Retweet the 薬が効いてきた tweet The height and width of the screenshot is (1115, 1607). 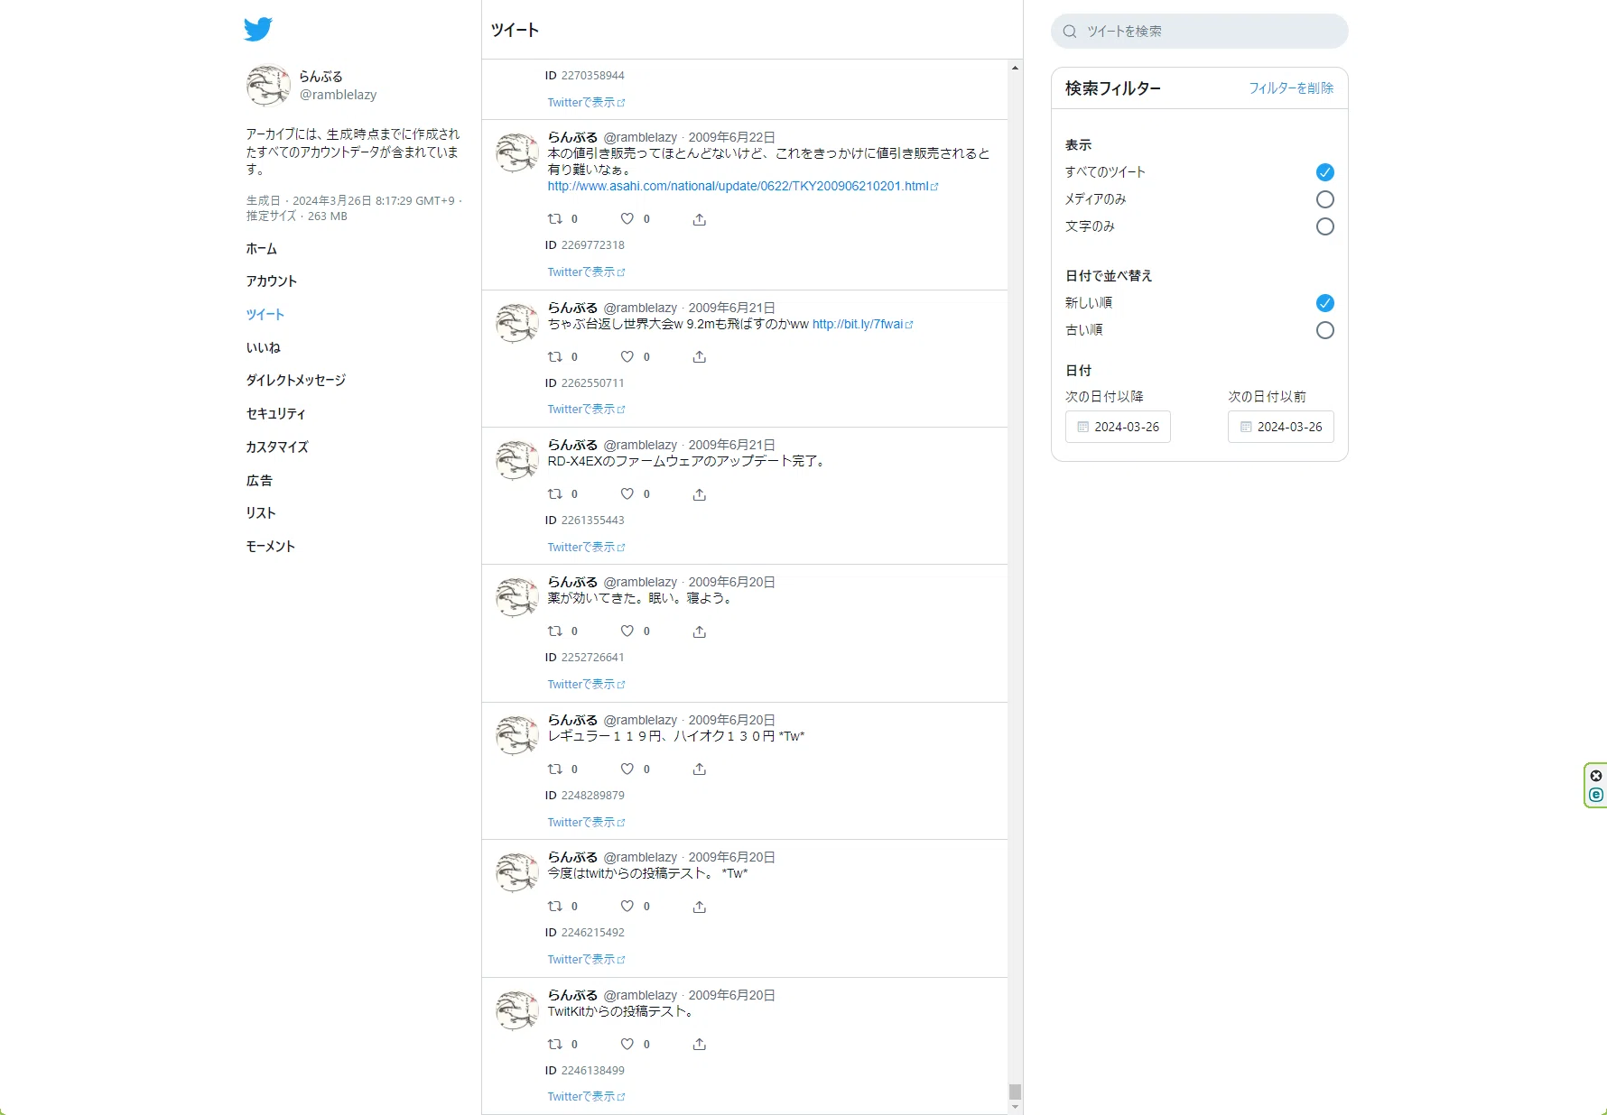[x=555, y=631]
